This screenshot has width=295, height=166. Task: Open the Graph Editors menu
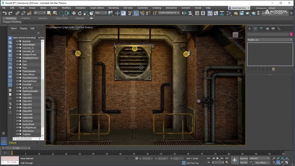pyautogui.click(x=97, y=8)
